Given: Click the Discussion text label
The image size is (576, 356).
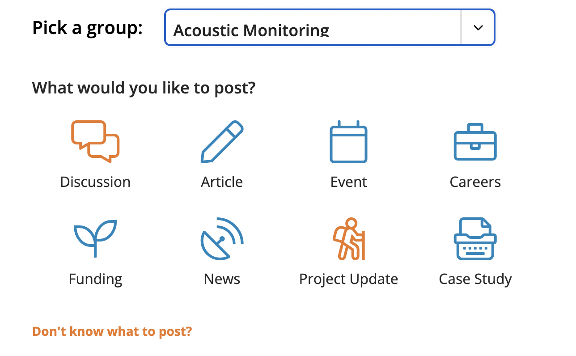Looking at the screenshot, I should [95, 182].
